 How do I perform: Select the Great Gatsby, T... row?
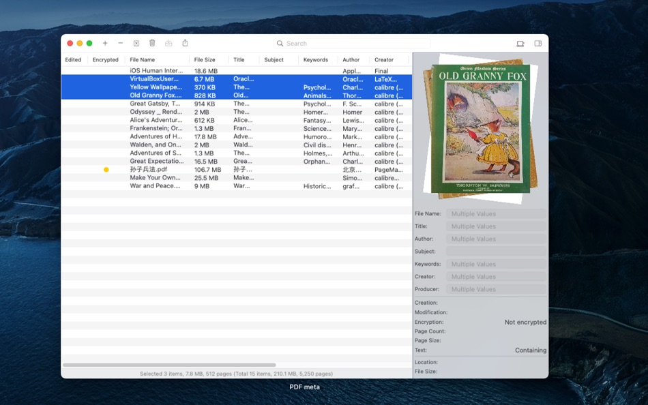pos(237,104)
